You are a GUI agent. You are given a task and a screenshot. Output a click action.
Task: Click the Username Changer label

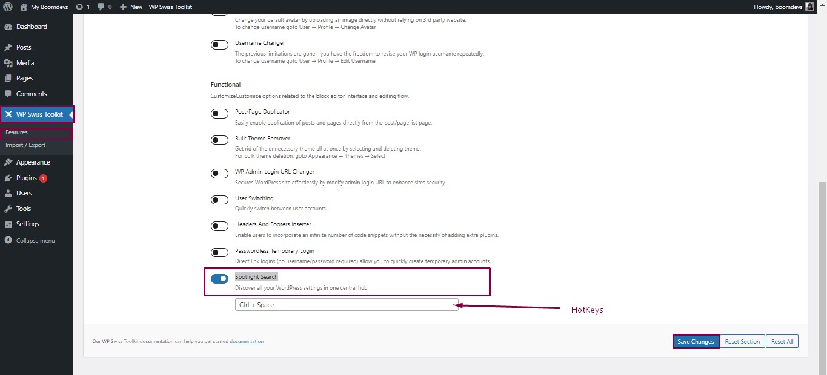pos(260,43)
